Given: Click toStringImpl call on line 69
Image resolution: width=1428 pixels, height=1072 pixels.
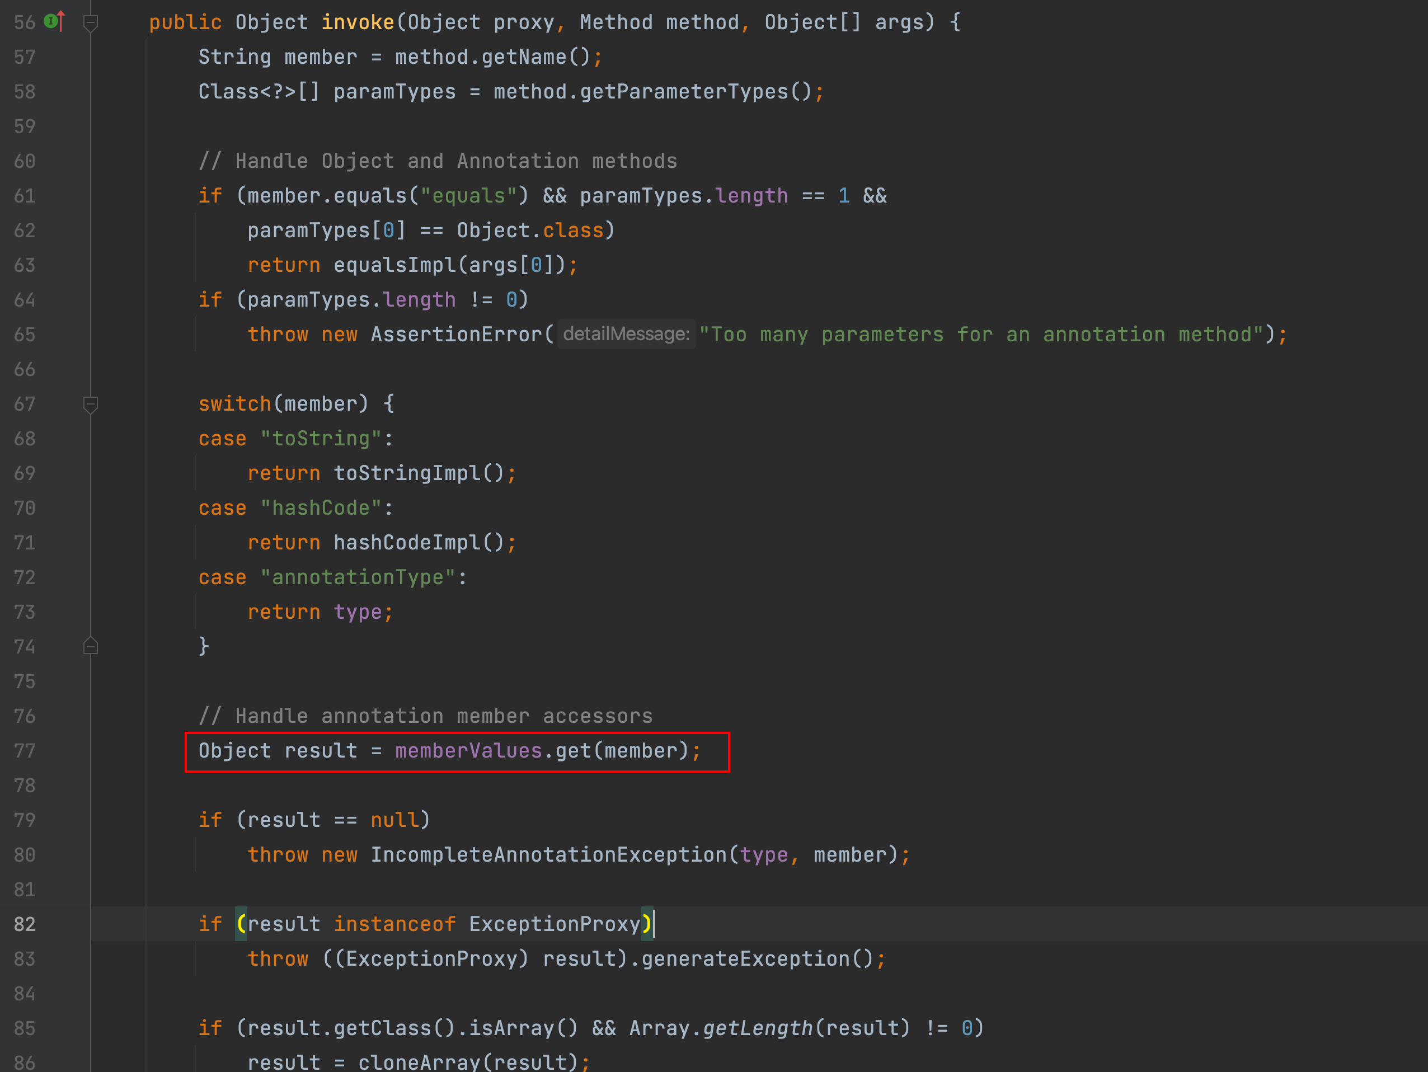Looking at the screenshot, I should click(x=407, y=473).
